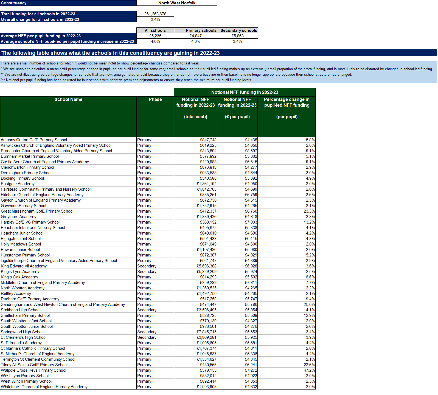
Task: Select West Lynn Primary School name
Action: pos(25,376)
